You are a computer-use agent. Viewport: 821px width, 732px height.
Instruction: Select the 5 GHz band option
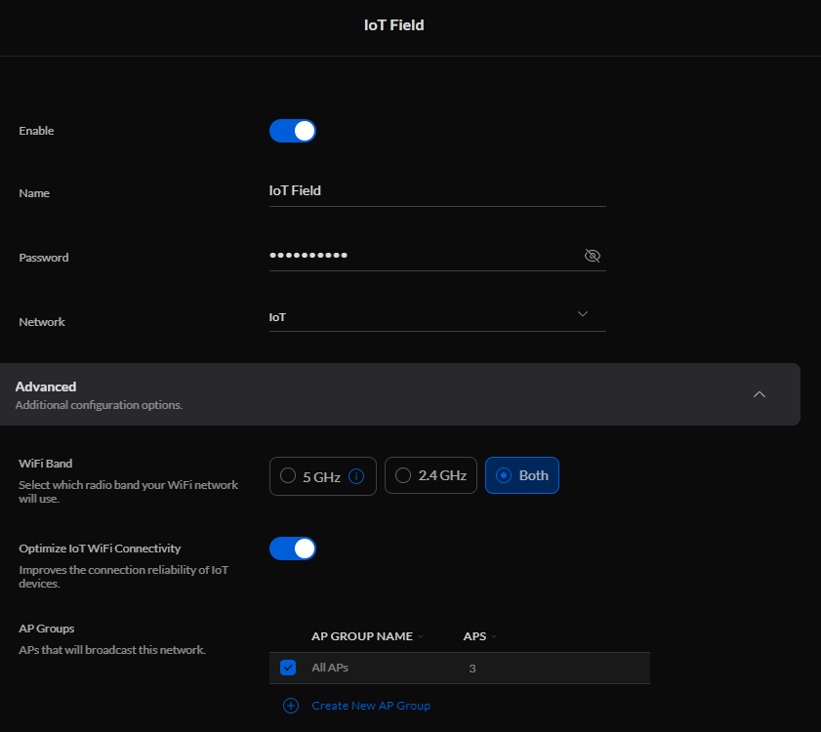click(322, 476)
